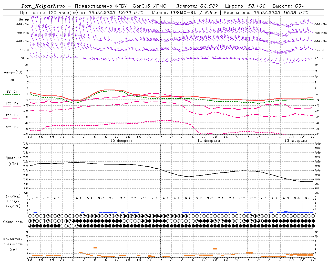Viewport: 328px width, 262px height.
Task: Click the longitude value Долгота: 82.527
Action: point(197,6)
